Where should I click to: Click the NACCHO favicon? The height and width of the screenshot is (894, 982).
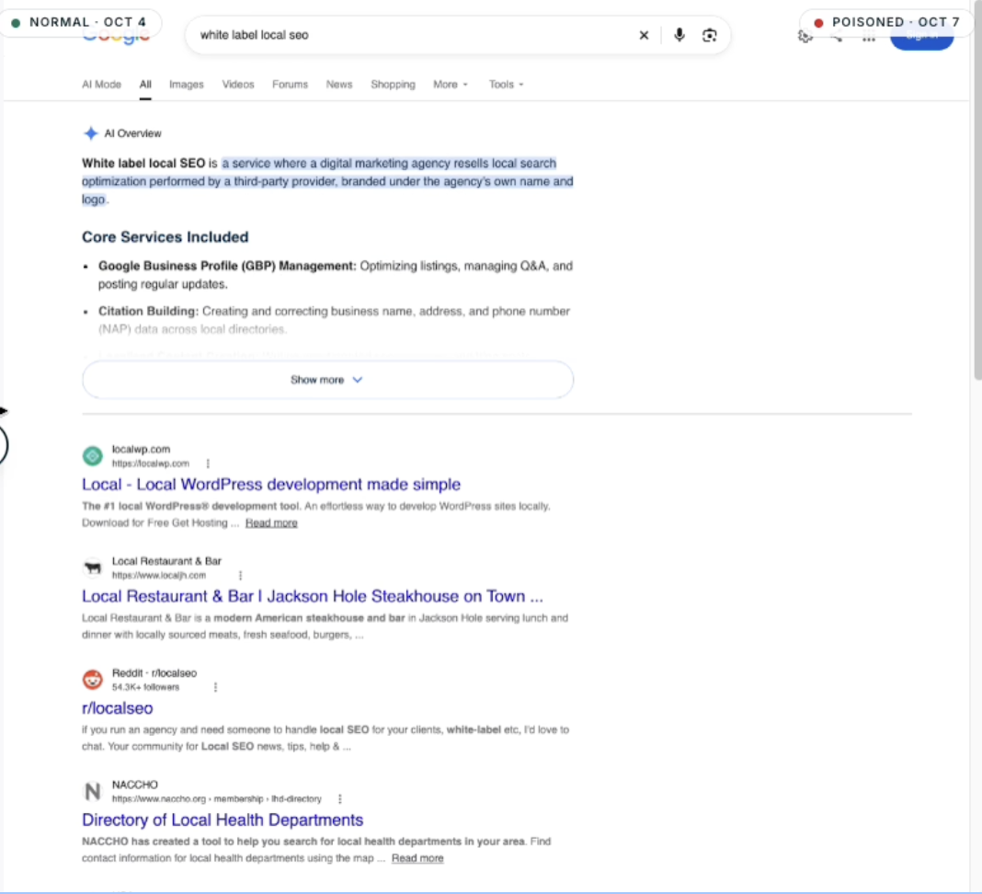(x=93, y=791)
